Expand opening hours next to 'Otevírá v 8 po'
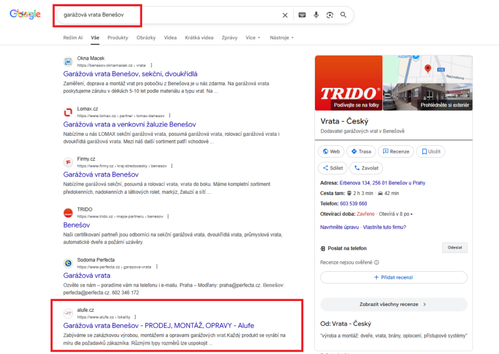Screen dimensions: 499x354 tap(412, 214)
